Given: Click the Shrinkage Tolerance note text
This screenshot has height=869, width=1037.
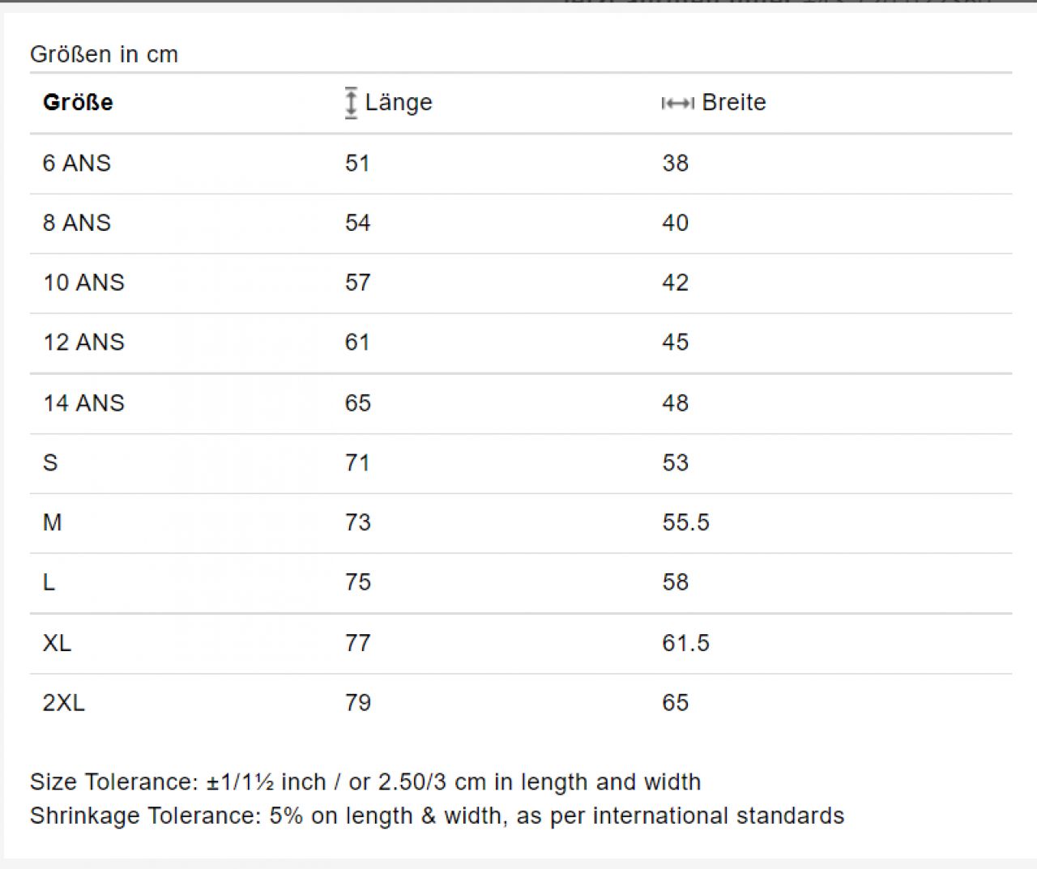Looking at the screenshot, I should [437, 816].
